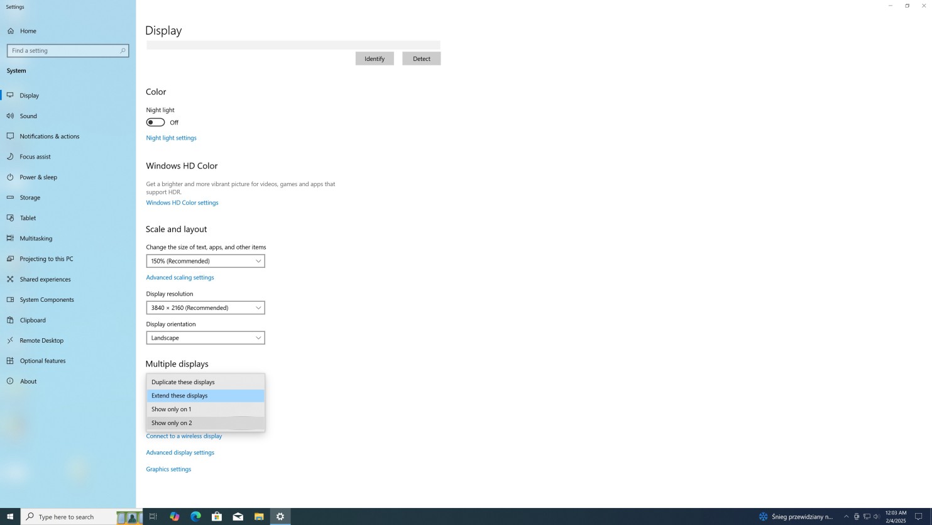Click the volume icon in system tray
Screen dimensions: 932x525
(877, 517)
